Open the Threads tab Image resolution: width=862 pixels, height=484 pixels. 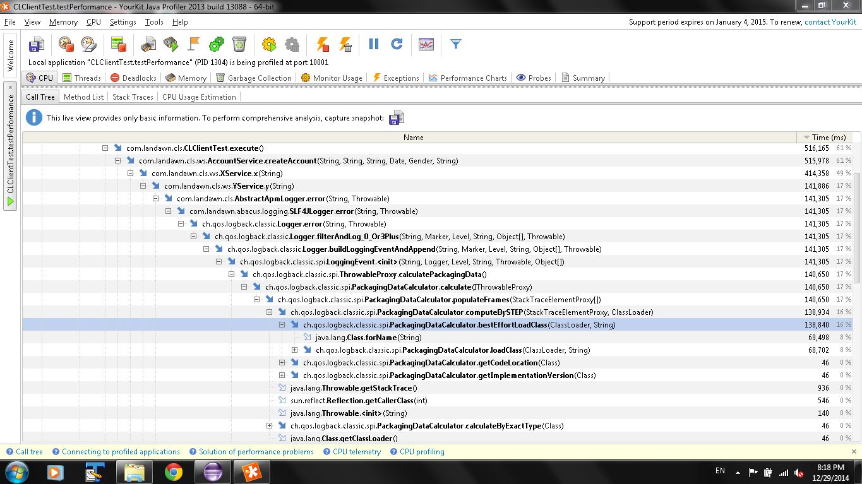coord(82,78)
